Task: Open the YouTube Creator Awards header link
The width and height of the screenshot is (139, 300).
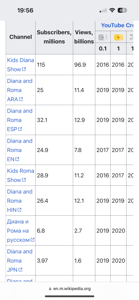Action: [x=117, y=25]
